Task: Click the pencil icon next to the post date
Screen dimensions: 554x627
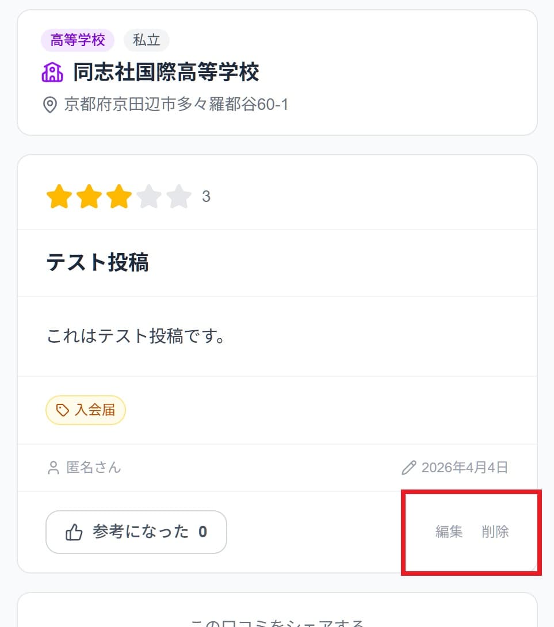Action: [x=408, y=468]
